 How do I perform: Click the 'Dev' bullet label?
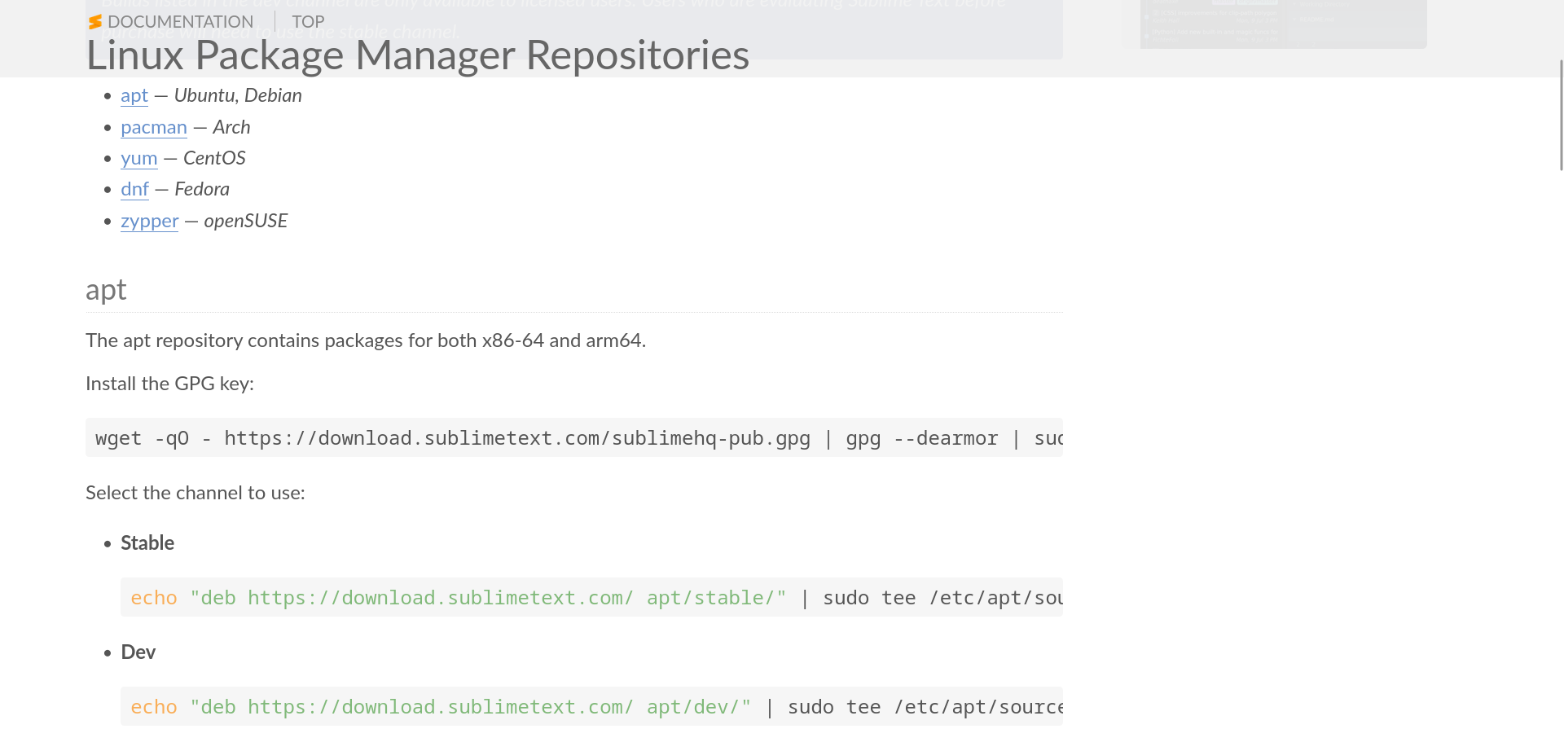point(138,652)
